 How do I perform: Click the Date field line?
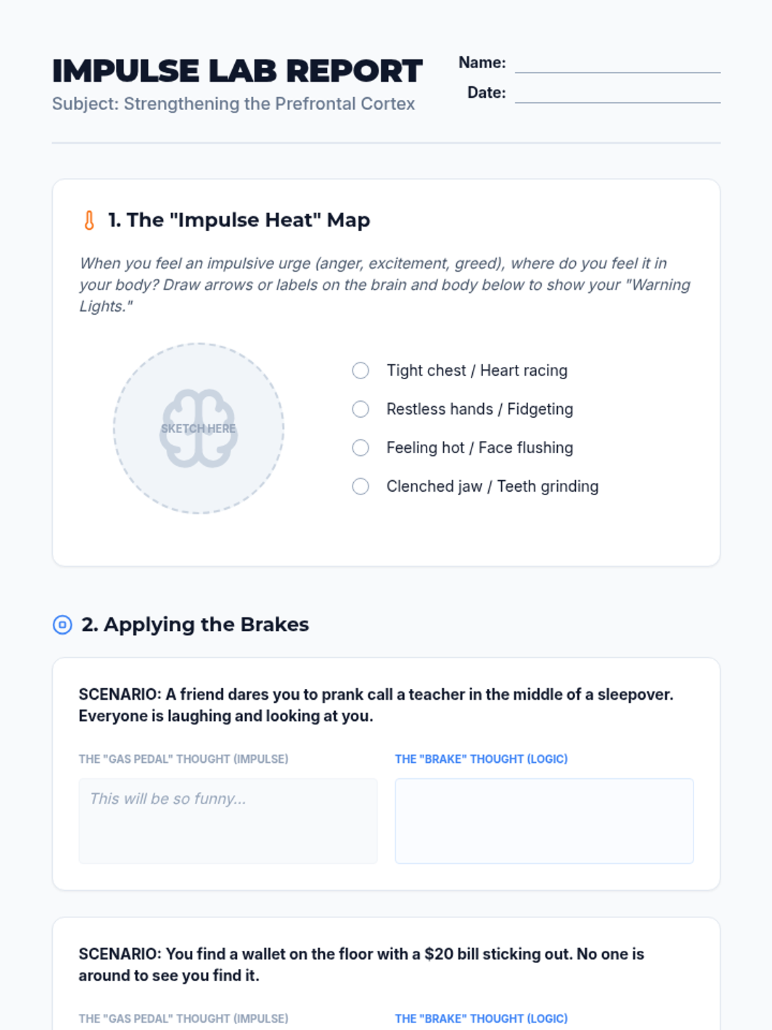point(617,94)
